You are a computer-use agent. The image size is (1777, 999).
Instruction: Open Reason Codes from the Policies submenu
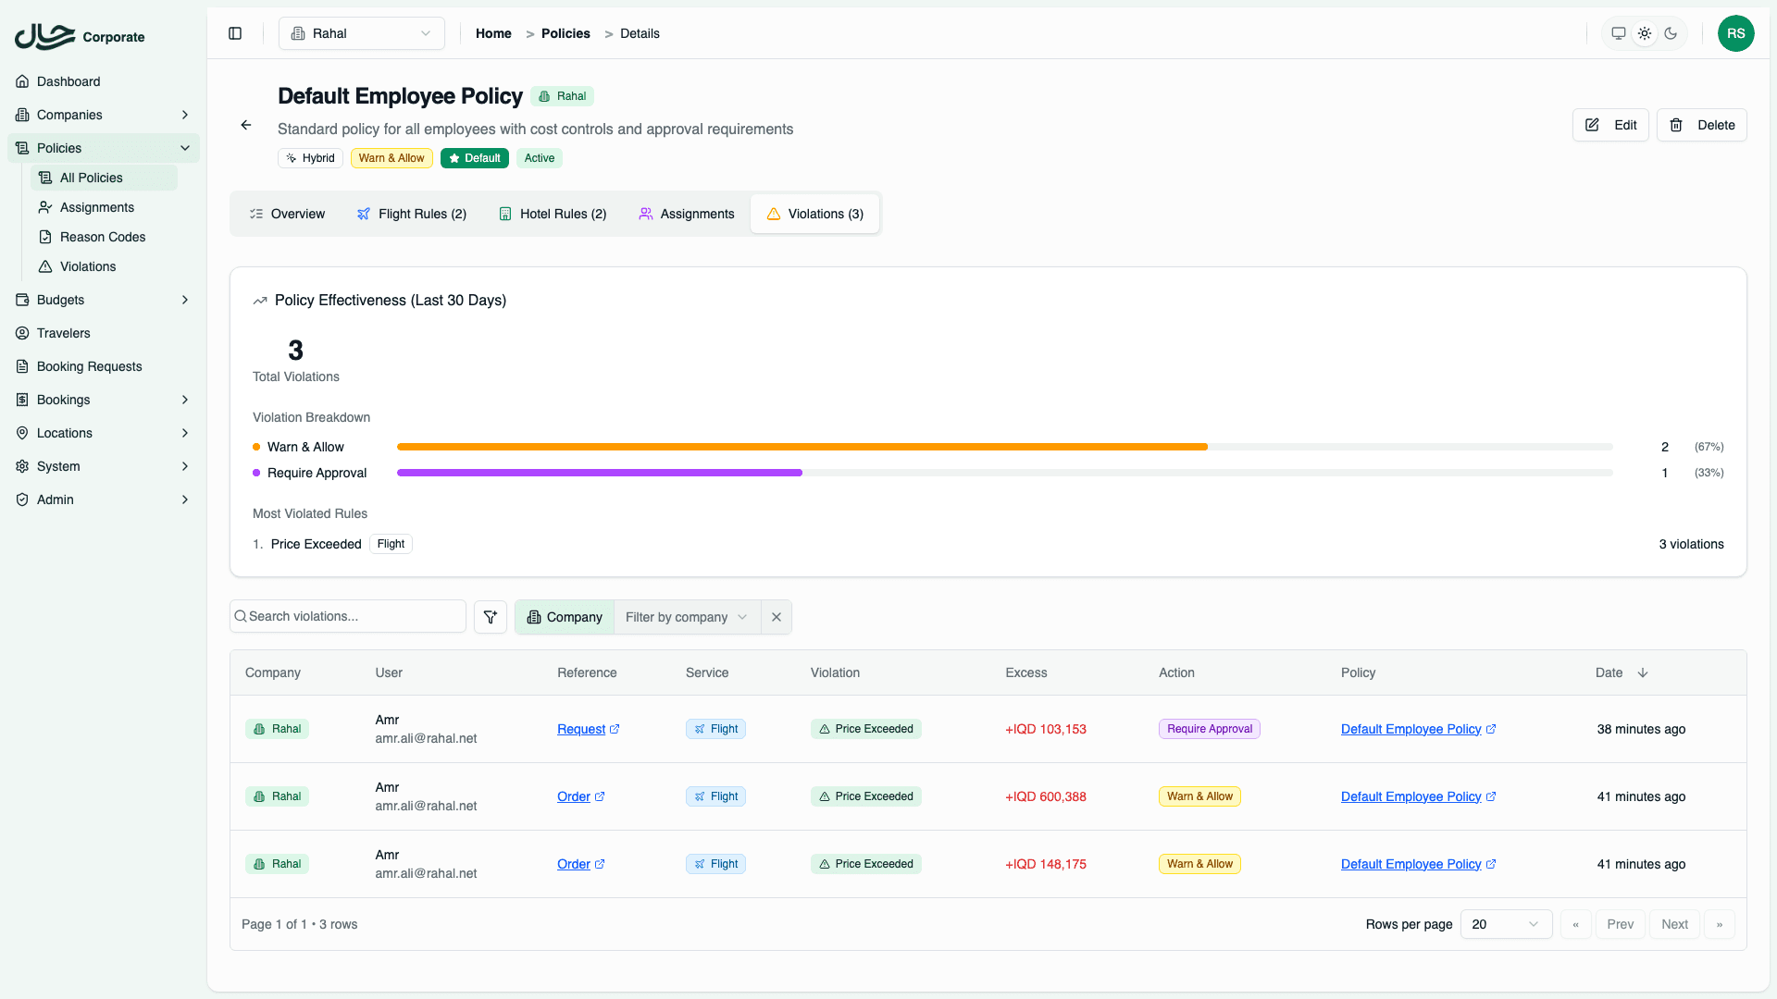pos(102,237)
